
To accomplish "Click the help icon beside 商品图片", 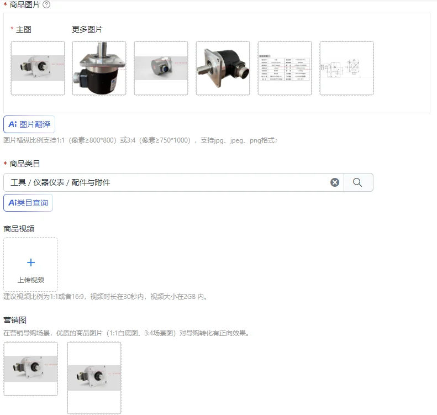I will click(46, 4).
